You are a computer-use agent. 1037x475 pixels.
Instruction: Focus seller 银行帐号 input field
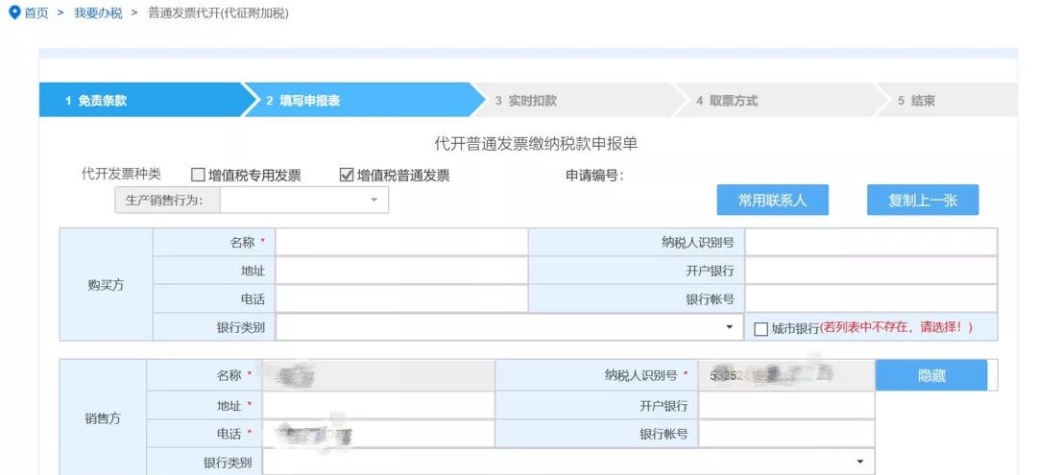(786, 434)
